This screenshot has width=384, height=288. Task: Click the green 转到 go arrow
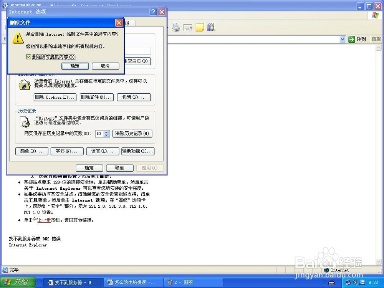click(x=352, y=39)
